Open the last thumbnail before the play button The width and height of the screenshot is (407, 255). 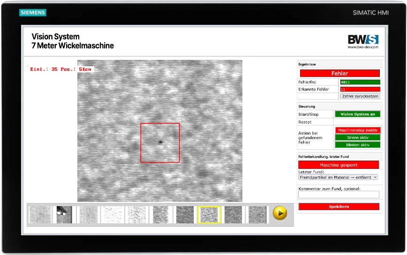(257, 215)
